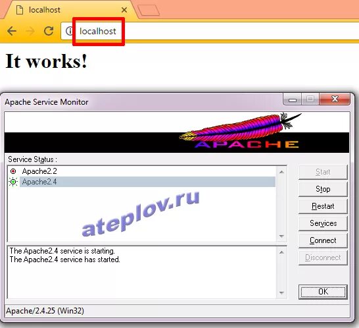Viewport: 359px width, 328px height.
Task: Click the Stop button
Action: 323,189
